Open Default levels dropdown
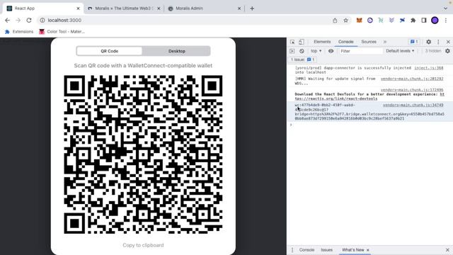The image size is (453, 255). click(x=400, y=51)
